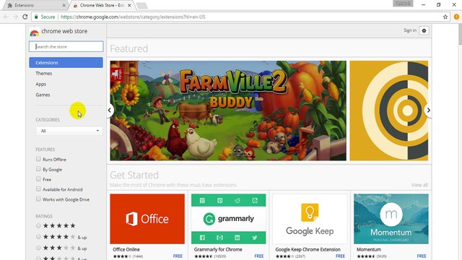Viewport: 462px width, 260px height.
Task: Open web store settings gear
Action: click(424, 30)
